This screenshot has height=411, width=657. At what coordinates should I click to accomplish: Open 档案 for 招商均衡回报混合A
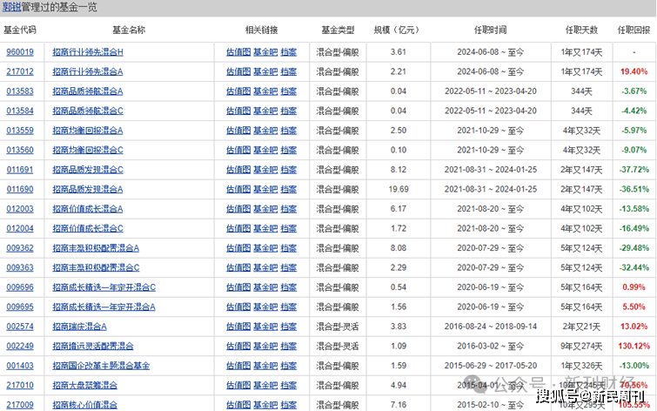[x=289, y=131]
